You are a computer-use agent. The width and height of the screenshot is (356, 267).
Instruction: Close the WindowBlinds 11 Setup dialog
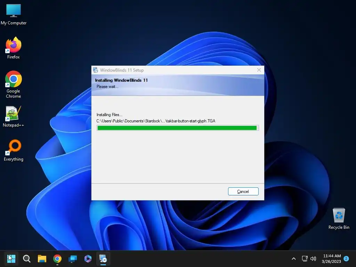[x=259, y=70]
